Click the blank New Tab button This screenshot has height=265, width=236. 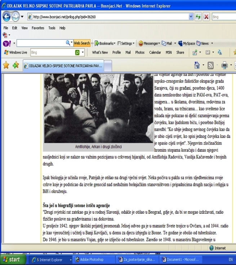click(108, 66)
